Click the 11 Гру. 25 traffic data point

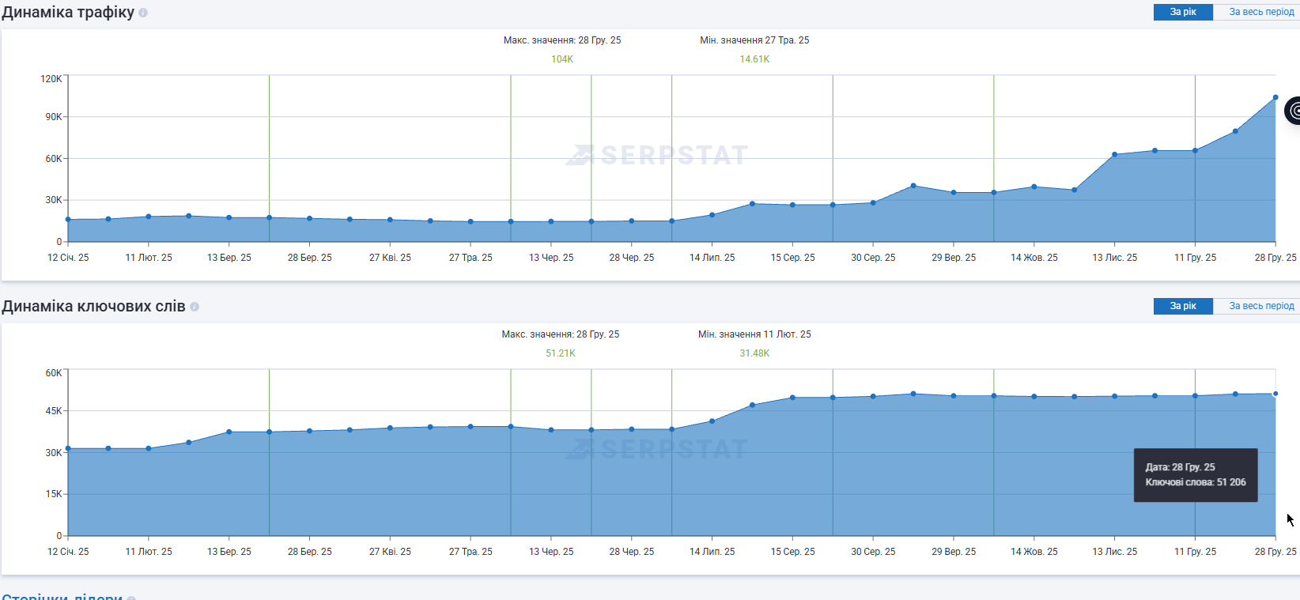1195,151
